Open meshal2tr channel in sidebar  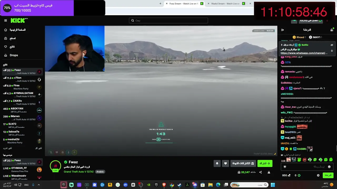pos(22,141)
